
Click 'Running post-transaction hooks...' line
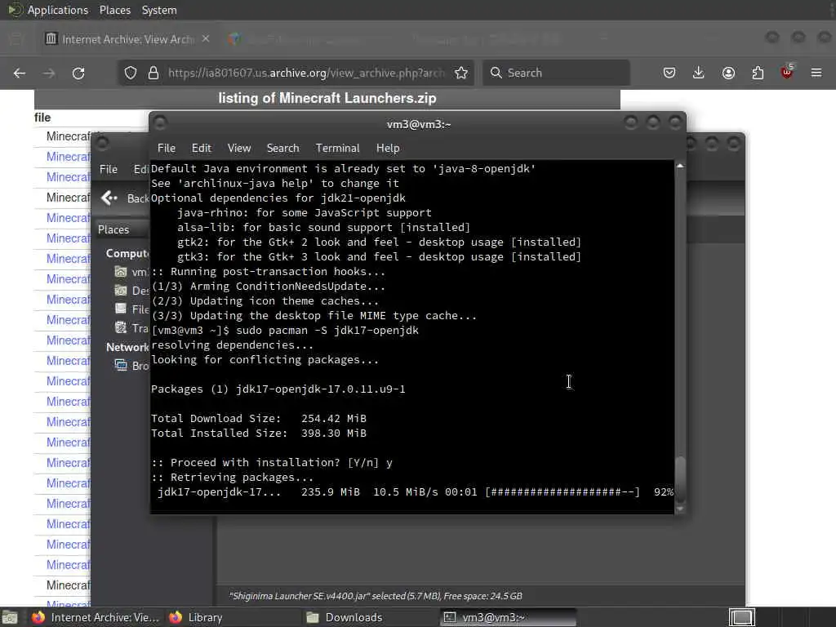268,272
